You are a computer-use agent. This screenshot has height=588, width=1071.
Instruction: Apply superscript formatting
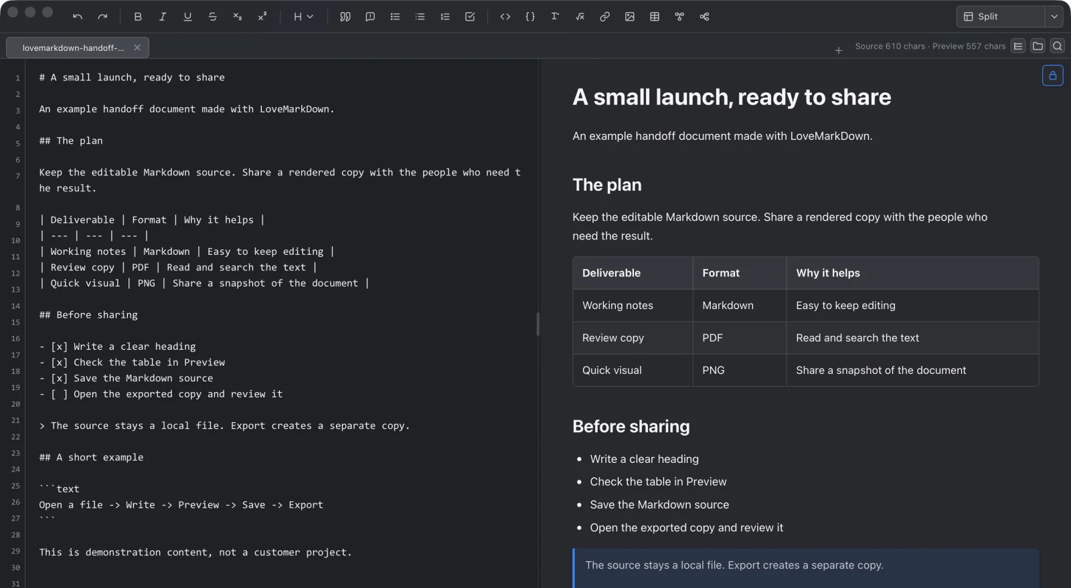pyautogui.click(x=262, y=17)
